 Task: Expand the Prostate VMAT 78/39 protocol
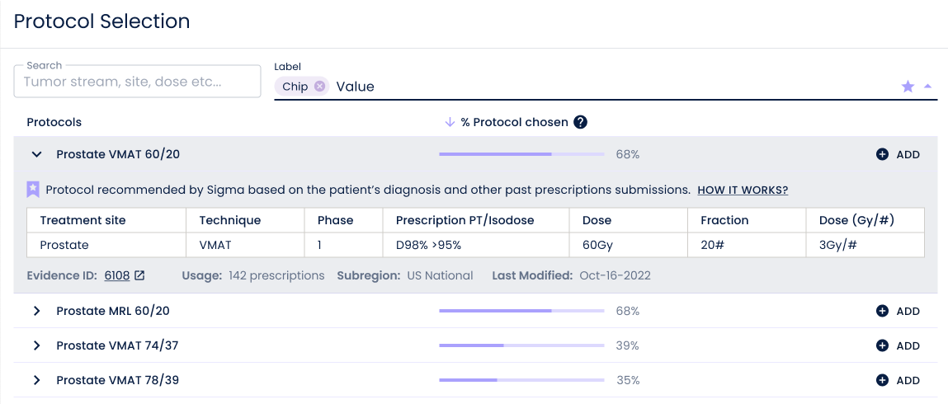36,380
